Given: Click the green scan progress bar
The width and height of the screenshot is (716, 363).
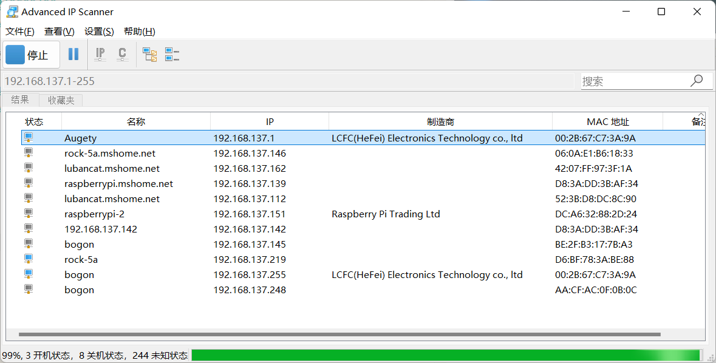Looking at the screenshot, I should point(446,355).
